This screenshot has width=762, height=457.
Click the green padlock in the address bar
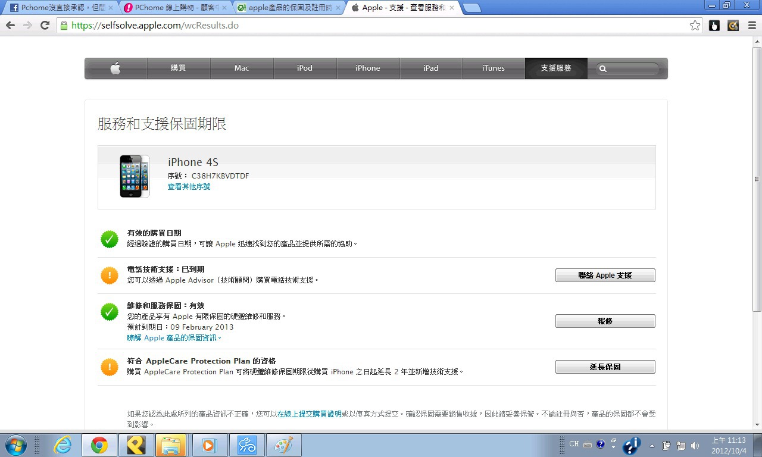pyautogui.click(x=64, y=26)
